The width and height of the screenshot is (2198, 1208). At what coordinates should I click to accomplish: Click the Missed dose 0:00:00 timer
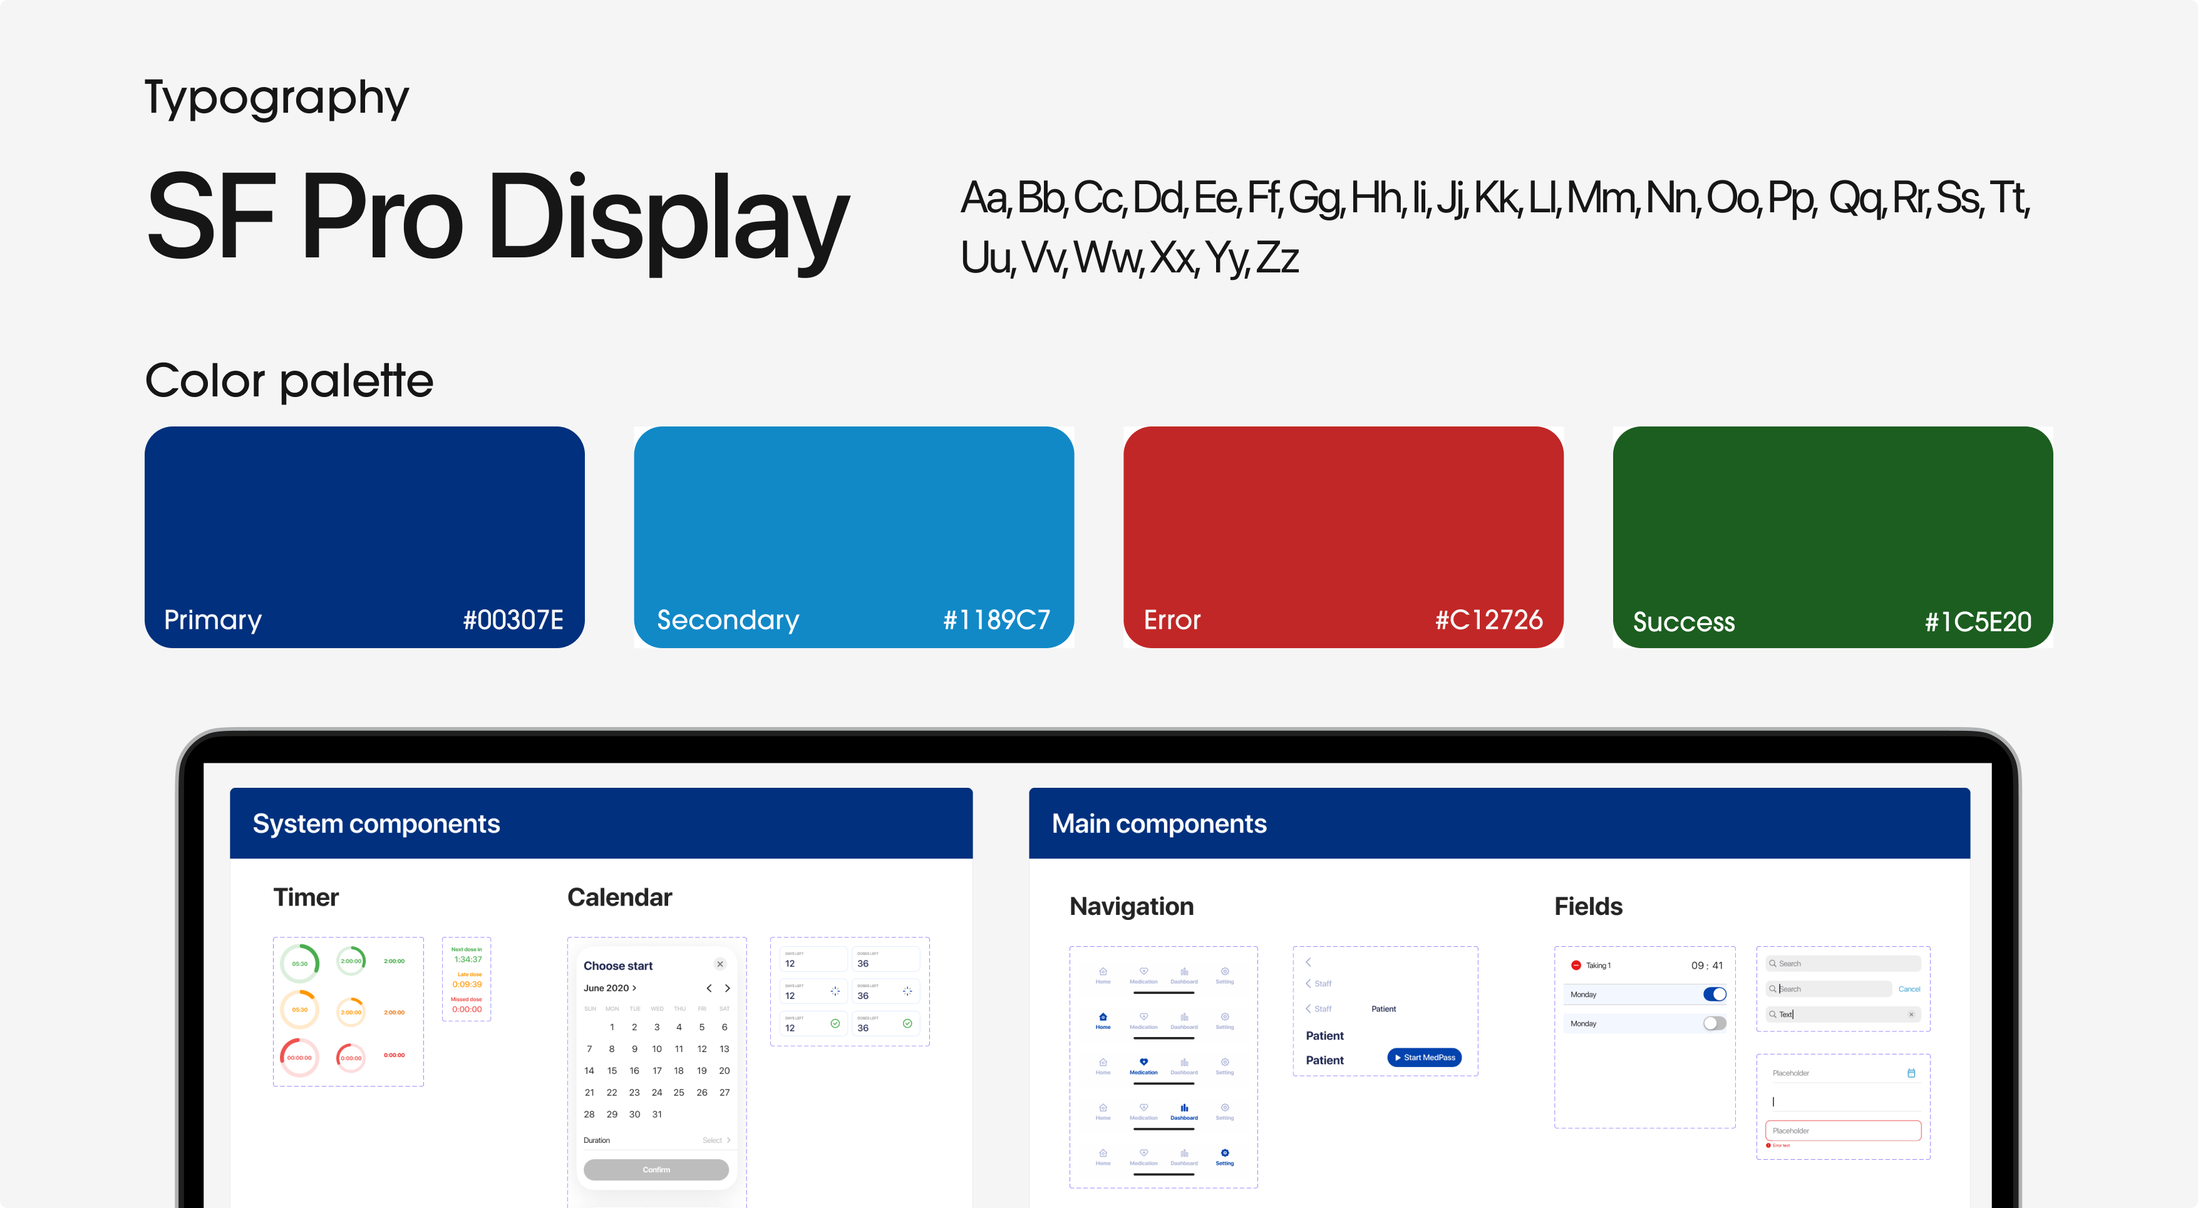tap(467, 1005)
